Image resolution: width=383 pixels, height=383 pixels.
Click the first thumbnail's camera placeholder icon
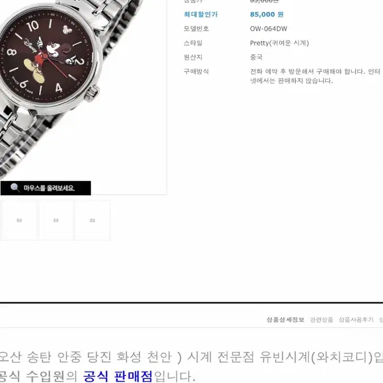pyautogui.click(x=19, y=220)
